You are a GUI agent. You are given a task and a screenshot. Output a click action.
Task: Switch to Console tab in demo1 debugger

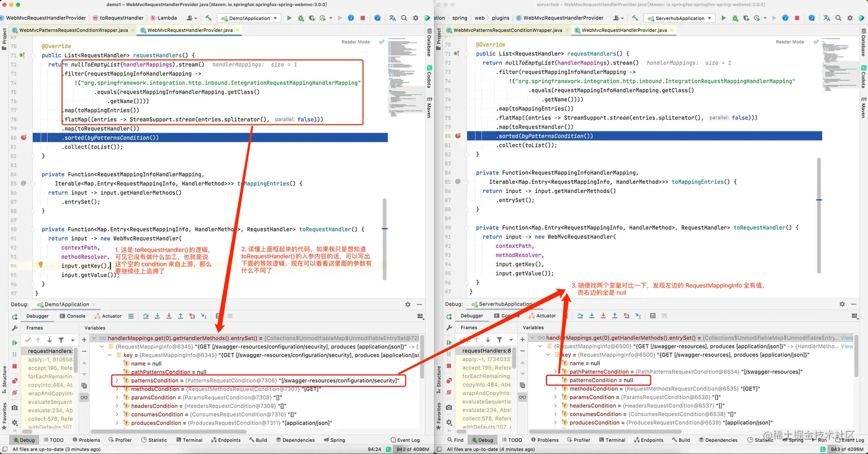(72, 316)
